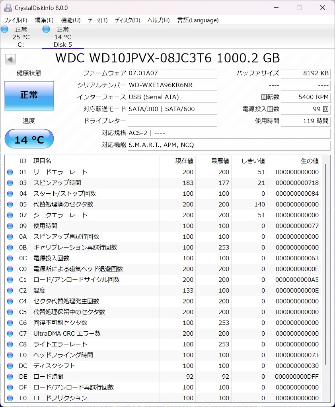The width and height of the screenshot is (335, 407).
Task: Click status icon for スタート/ストップ回数 row
Action: (x=10, y=194)
